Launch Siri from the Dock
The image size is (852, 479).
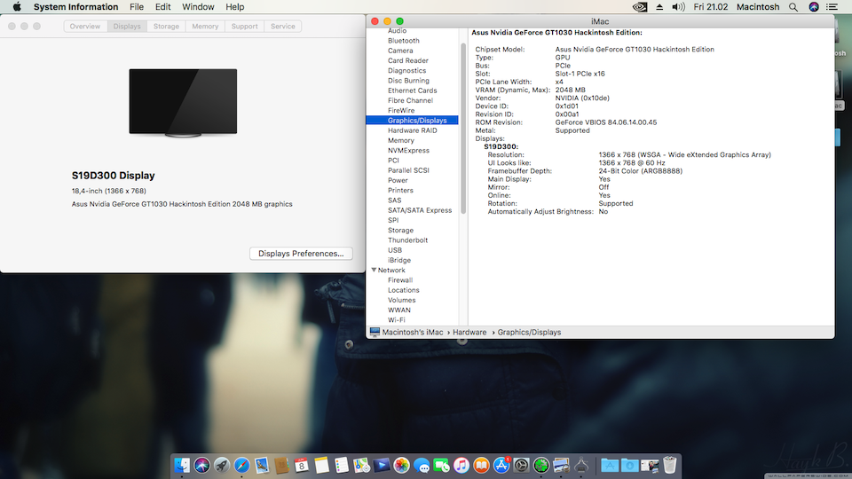201,466
